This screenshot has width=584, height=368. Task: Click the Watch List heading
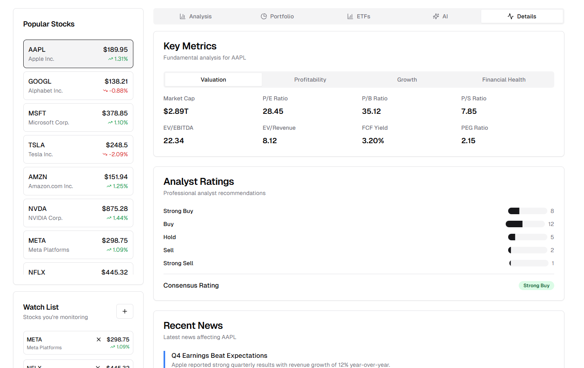[41, 307]
